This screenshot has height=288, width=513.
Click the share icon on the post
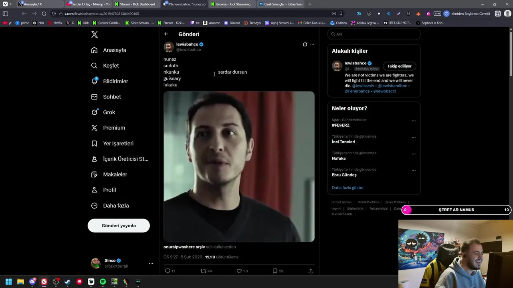(x=311, y=271)
